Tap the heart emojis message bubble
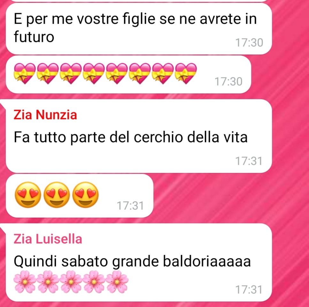The width and height of the screenshot is (309, 307). [x=128, y=74]
